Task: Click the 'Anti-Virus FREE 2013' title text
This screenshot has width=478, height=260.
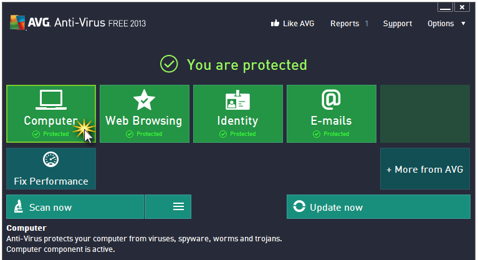Action: [100, 23]
